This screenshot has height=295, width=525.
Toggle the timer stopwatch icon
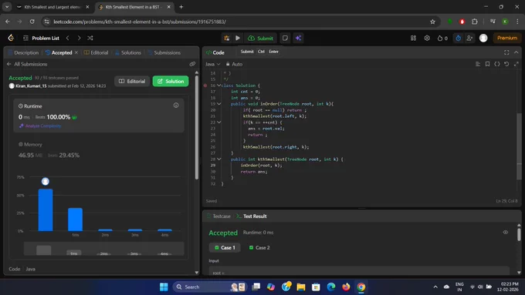(458, 38)
